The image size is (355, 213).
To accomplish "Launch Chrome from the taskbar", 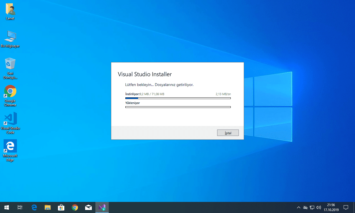I will [75, 207].
